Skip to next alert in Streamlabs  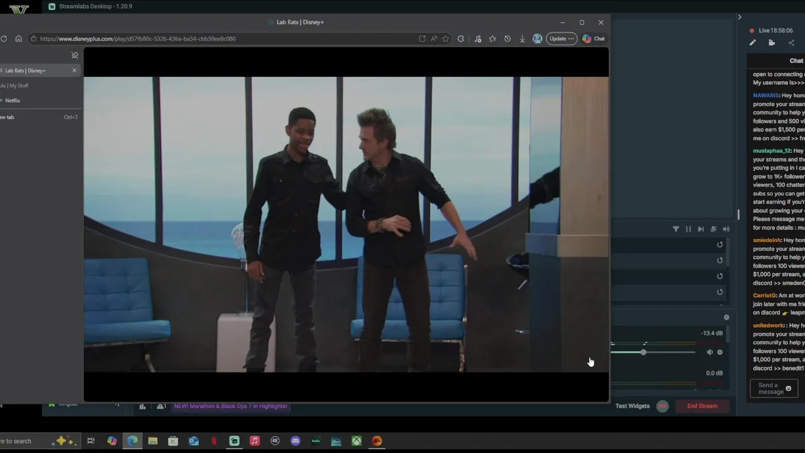click(x=701, y=229)
